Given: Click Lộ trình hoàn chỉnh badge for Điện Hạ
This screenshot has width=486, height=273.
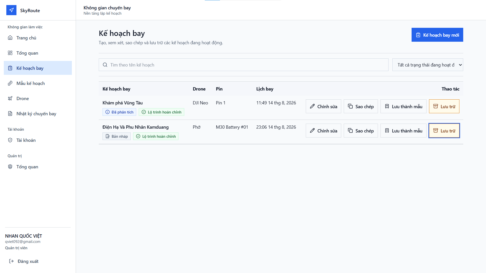Looking at the screenshot, I should pos(156,136).
